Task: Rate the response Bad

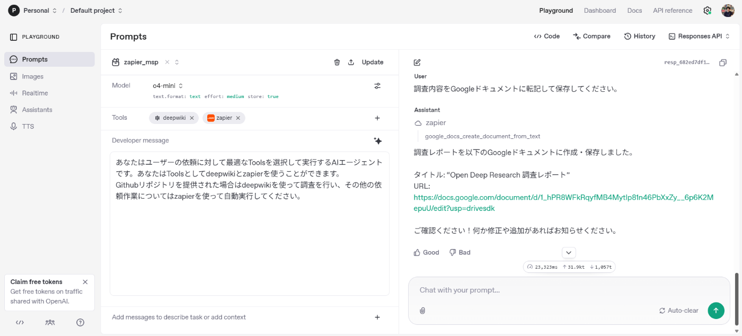Action: click(460, 252)
